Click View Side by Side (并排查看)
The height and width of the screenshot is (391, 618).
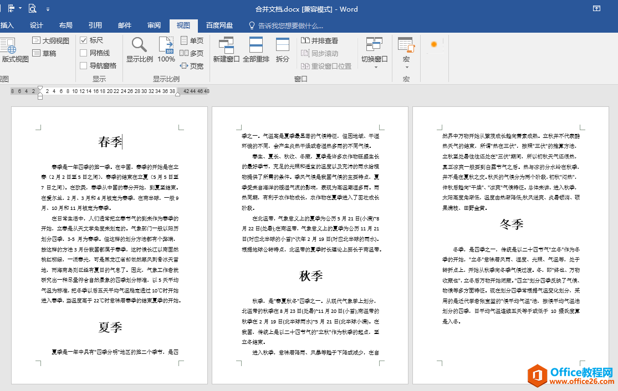pyautogui.click(x=320, y=40)
